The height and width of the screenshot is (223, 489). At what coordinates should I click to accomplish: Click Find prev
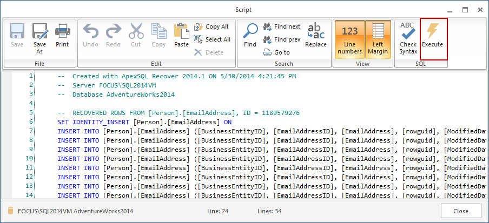(x=281, y=39)
